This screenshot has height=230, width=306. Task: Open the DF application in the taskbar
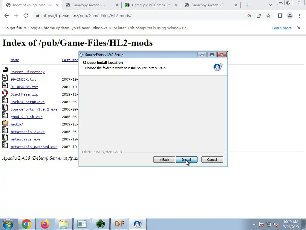click(119, 224)
